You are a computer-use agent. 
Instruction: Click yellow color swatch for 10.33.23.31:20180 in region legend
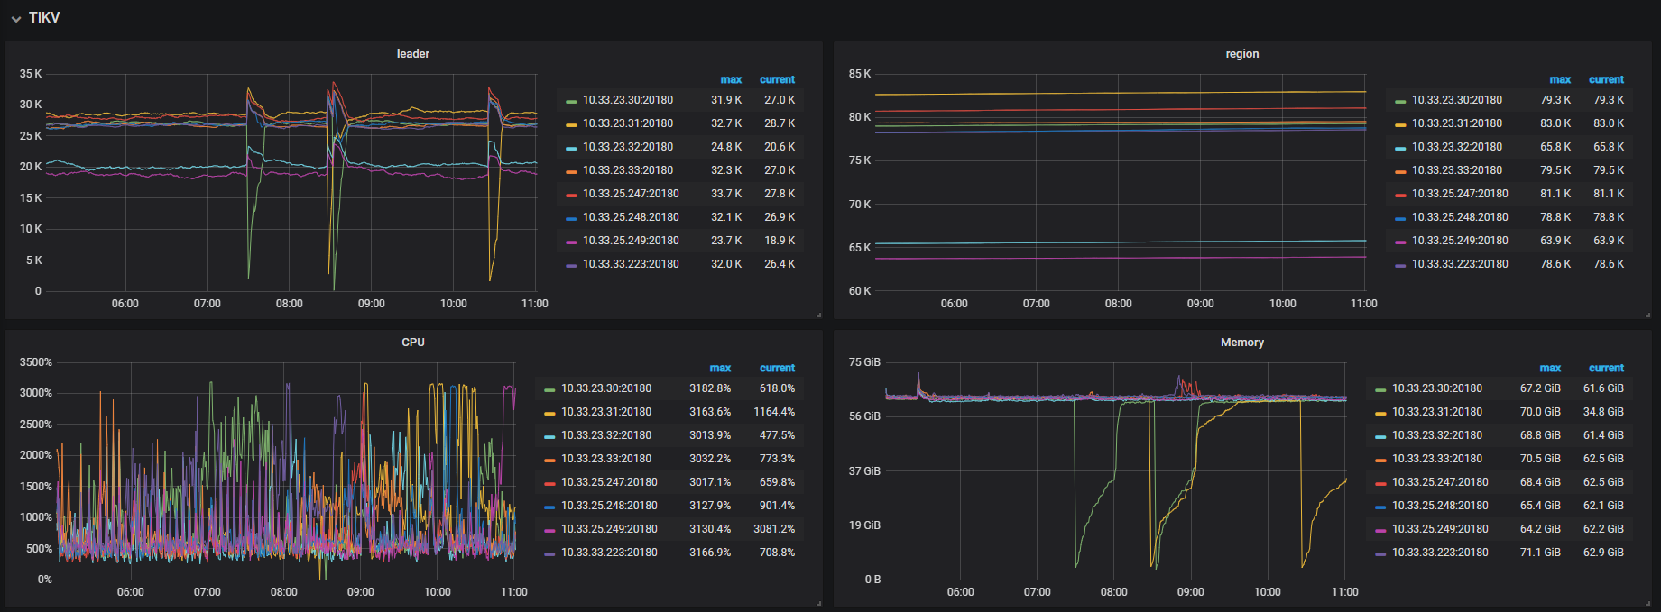click(x=1400, y=124)
